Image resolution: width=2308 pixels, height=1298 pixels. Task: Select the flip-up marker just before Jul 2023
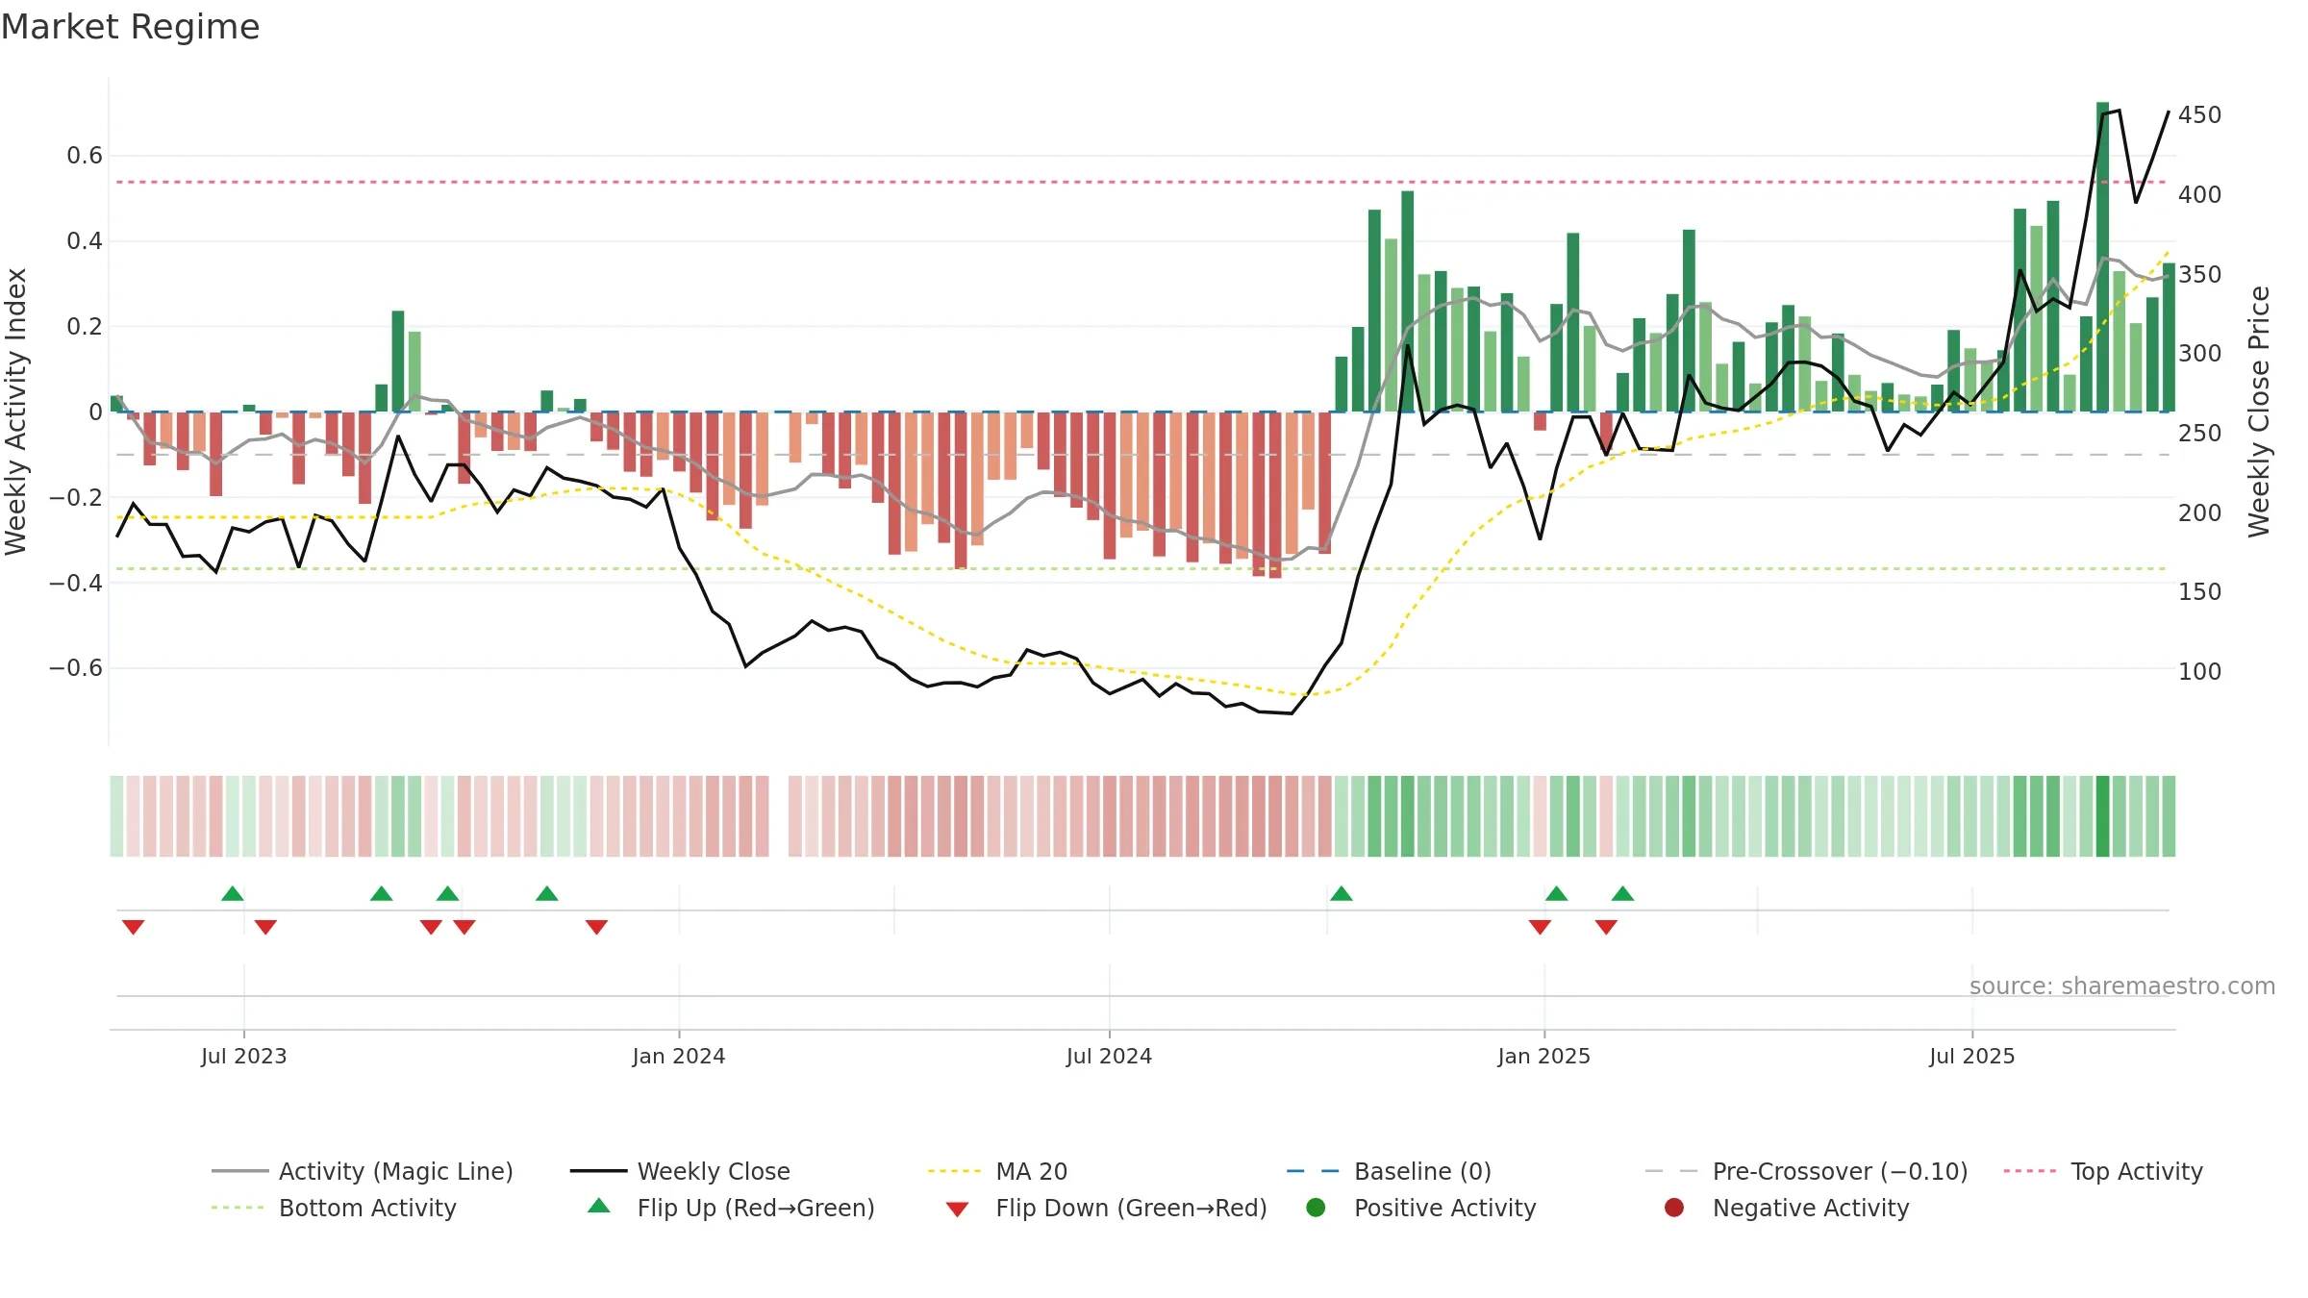point(233,893)
